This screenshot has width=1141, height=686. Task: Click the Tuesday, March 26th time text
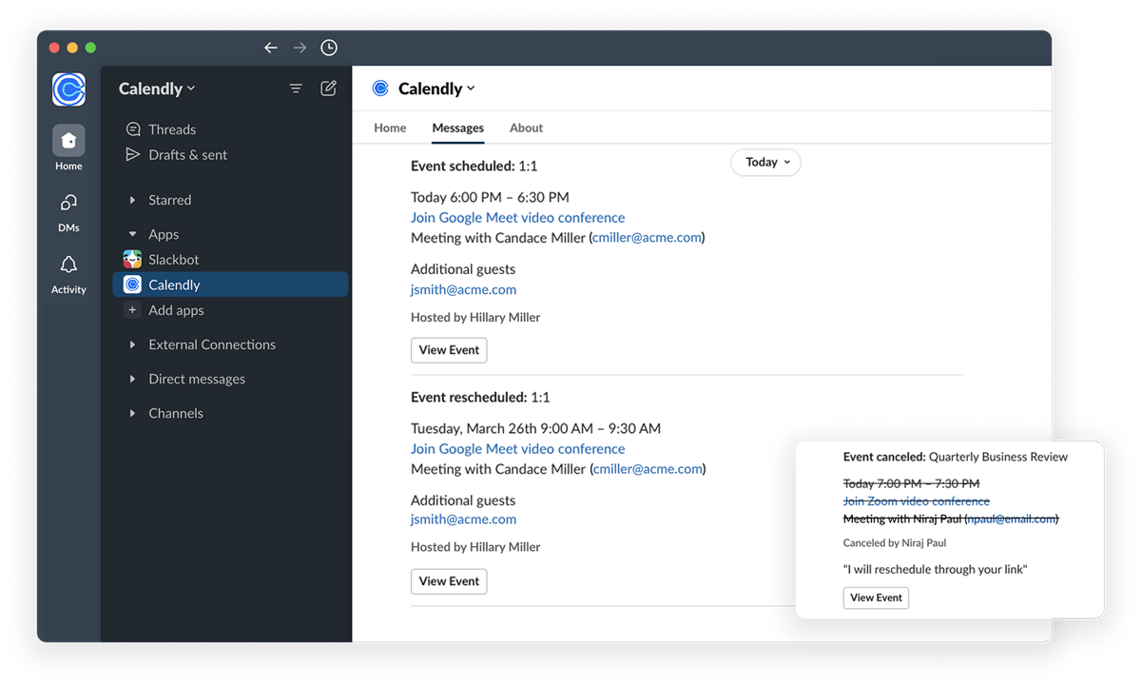click(x=535, y=428)
